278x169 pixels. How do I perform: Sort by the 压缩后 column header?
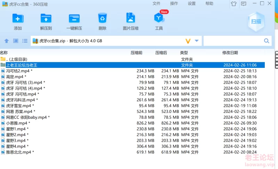[161, 53]
